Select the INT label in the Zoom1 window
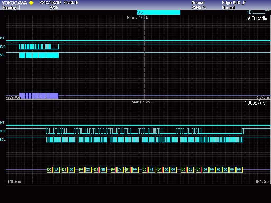Image resolution: width=271 pixels, height=203 pixels. click(2, 123)
